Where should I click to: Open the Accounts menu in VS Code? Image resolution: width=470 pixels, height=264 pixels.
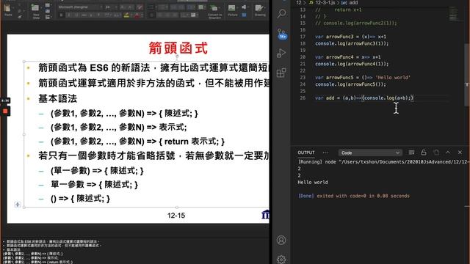point(281,240)
